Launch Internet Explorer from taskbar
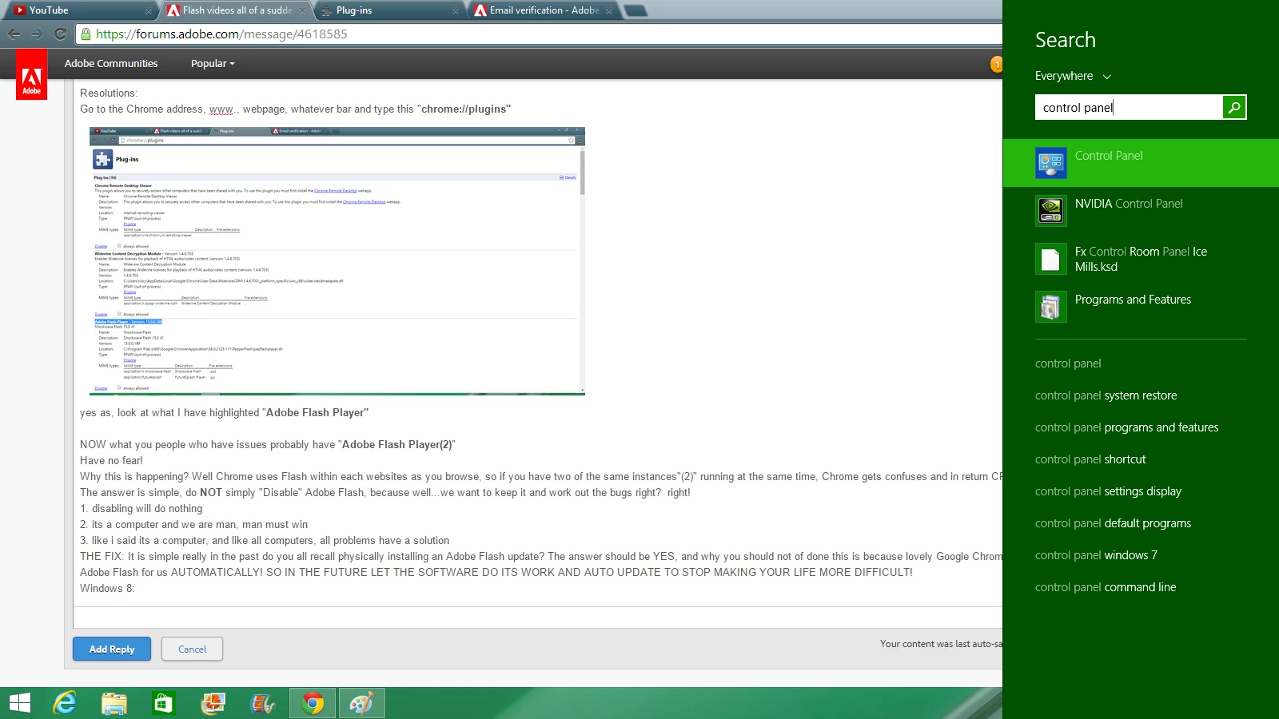Image resolution: width=1279 pixels, height=719 pixels. click(x=65, y=703)
